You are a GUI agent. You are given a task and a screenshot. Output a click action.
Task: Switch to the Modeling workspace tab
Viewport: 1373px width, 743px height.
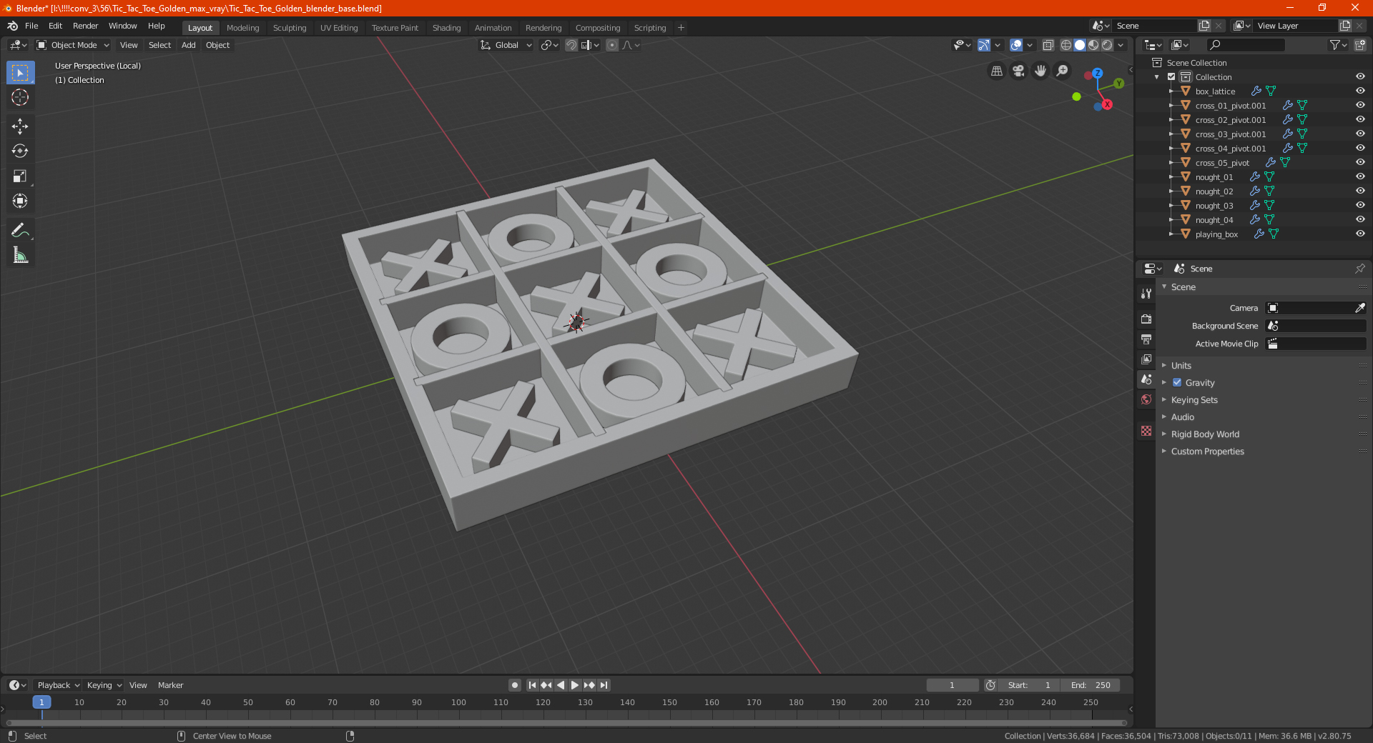tap(242, 28)
